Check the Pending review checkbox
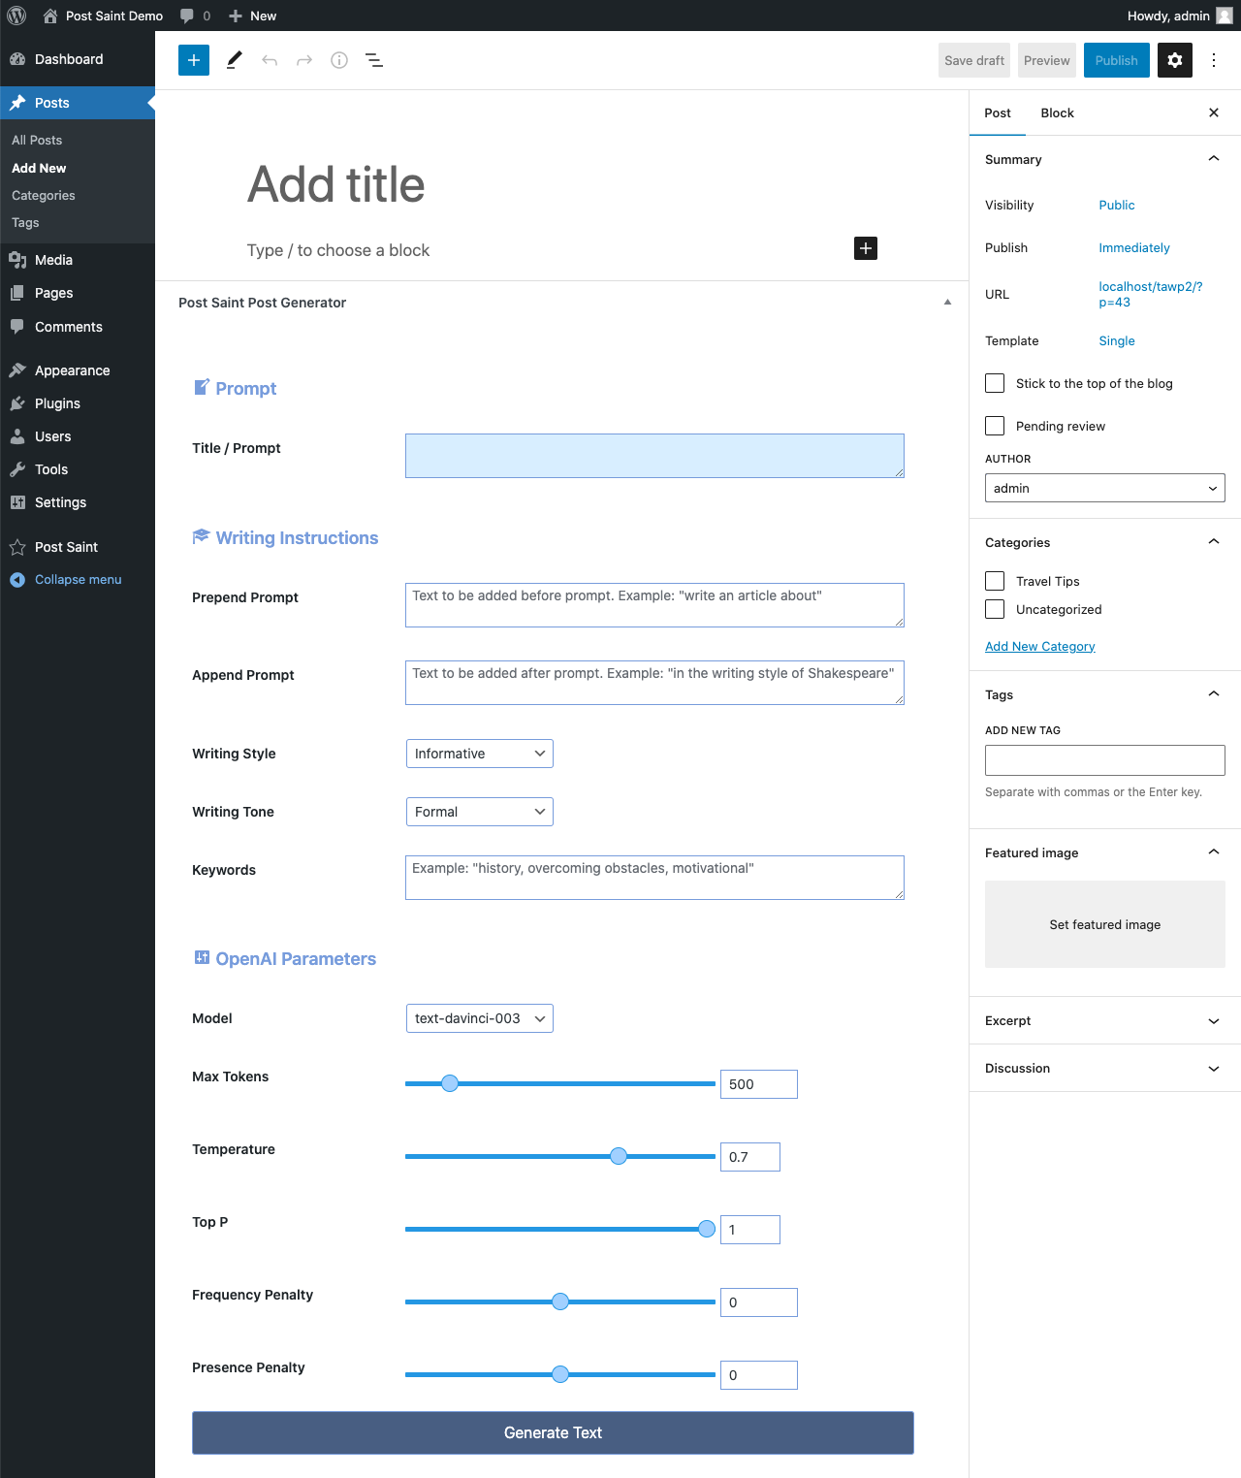This screenshot has height=1478, width=1241. click(995, 426)
